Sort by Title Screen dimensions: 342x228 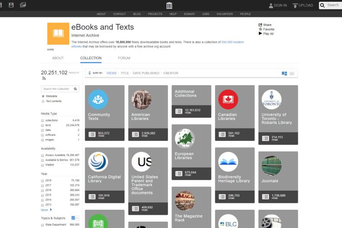tap(125, 73)
